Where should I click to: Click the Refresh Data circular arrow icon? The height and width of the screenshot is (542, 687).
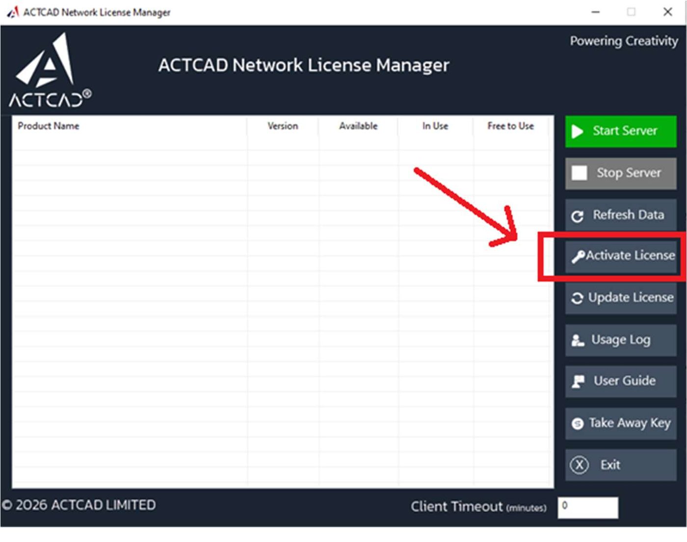(x=578, y=216)
